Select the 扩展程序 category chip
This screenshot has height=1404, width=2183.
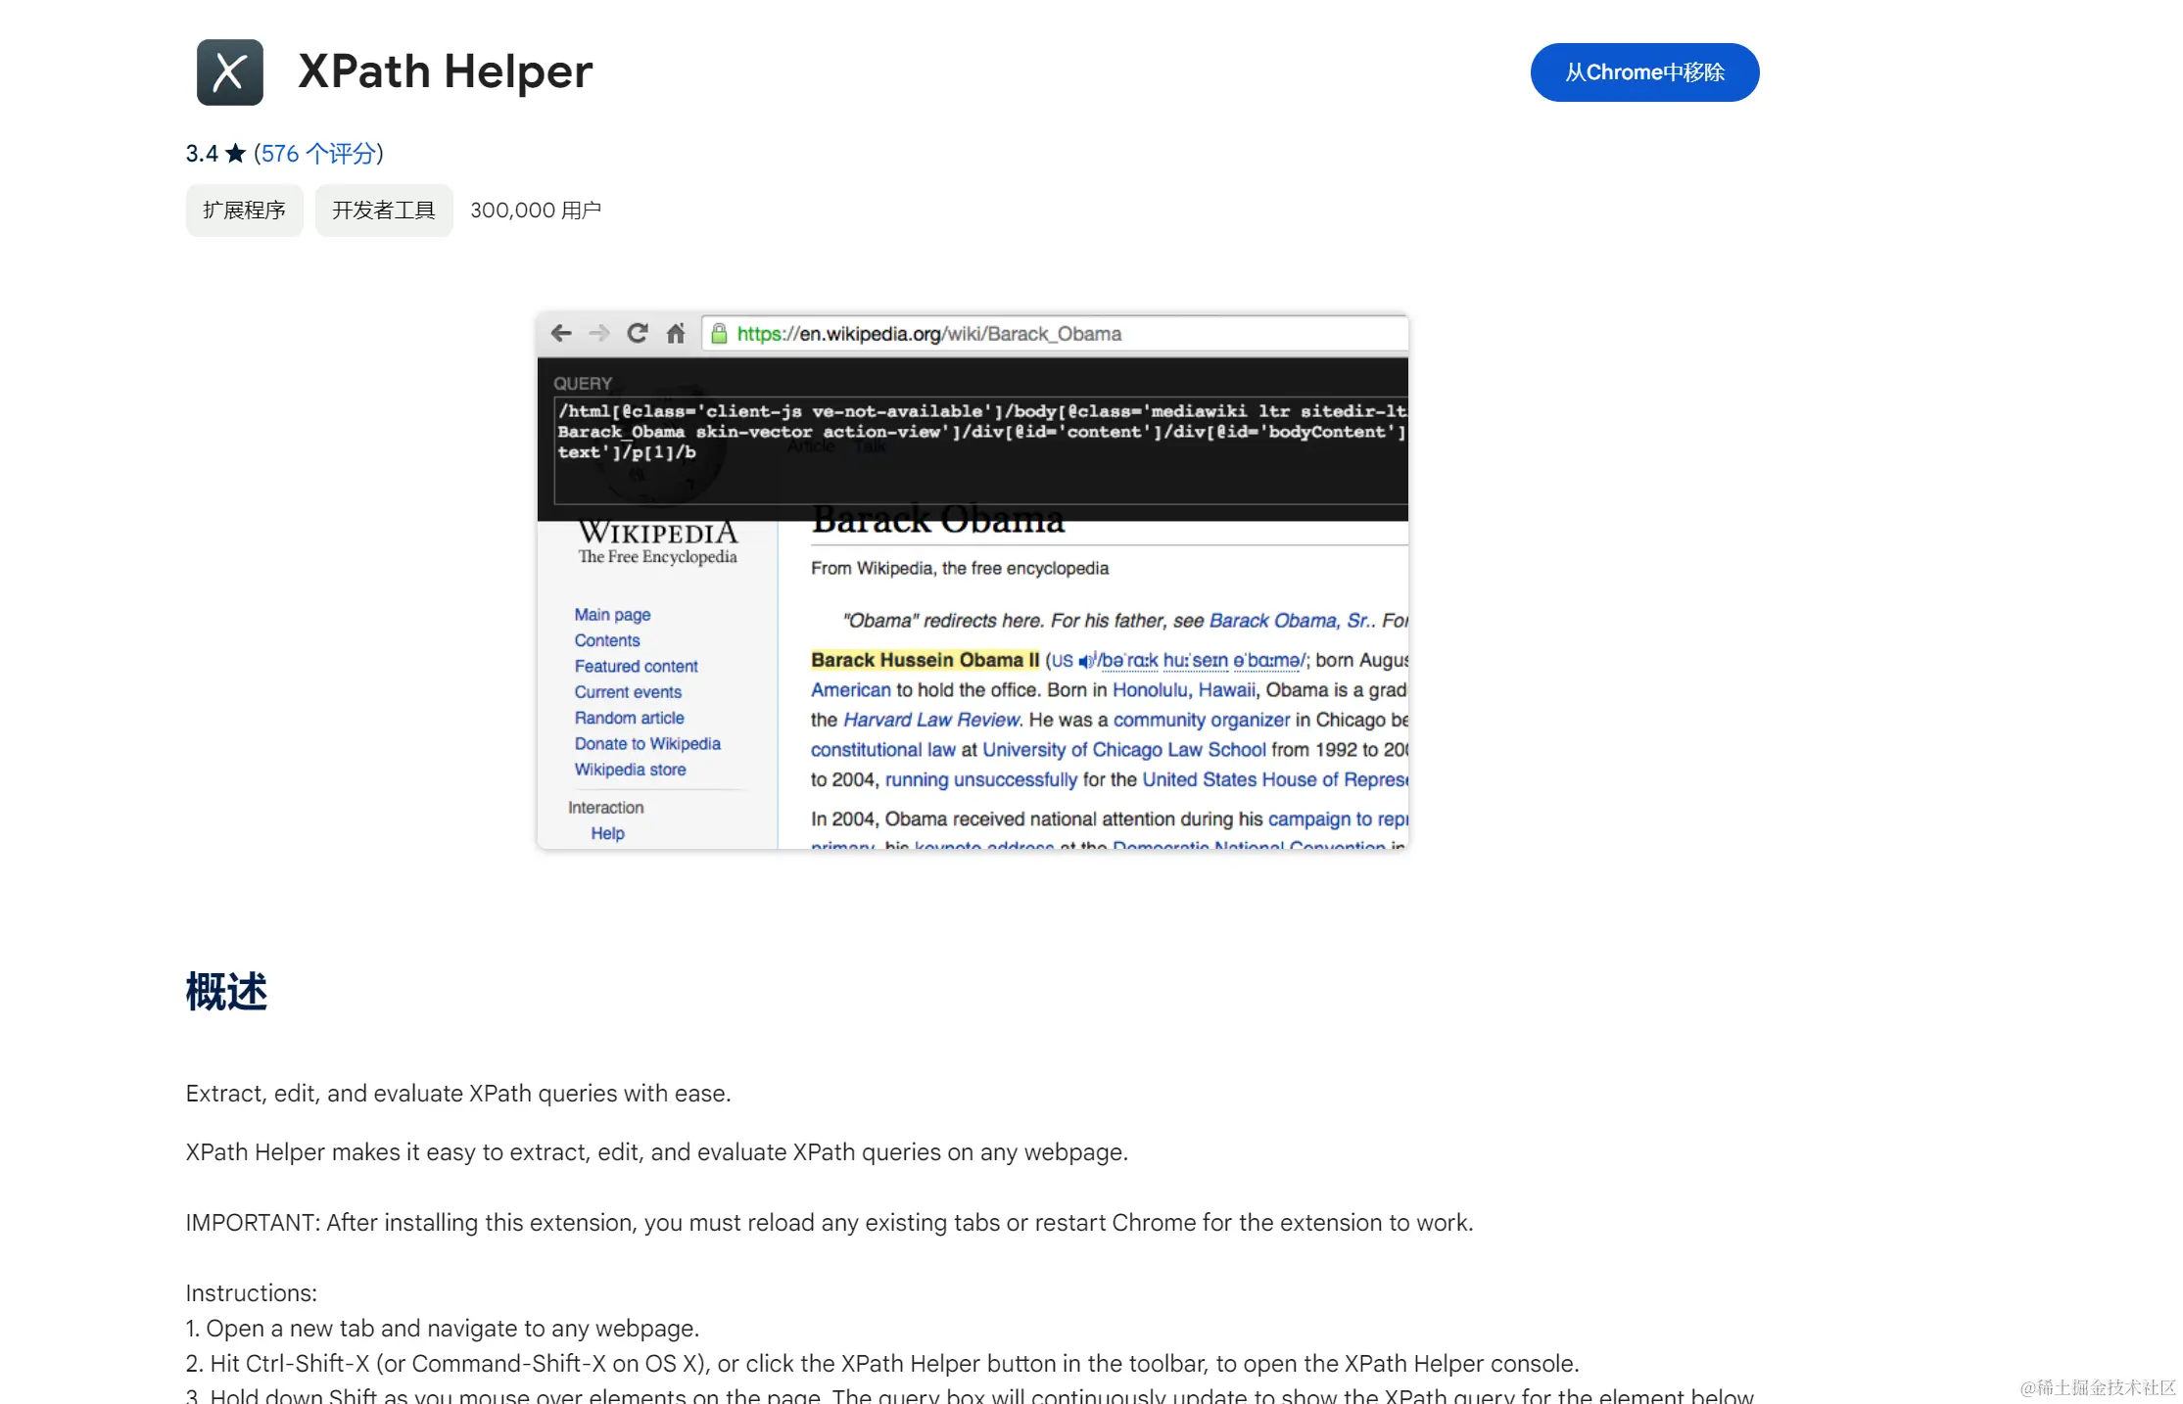[x=244, y=211]
